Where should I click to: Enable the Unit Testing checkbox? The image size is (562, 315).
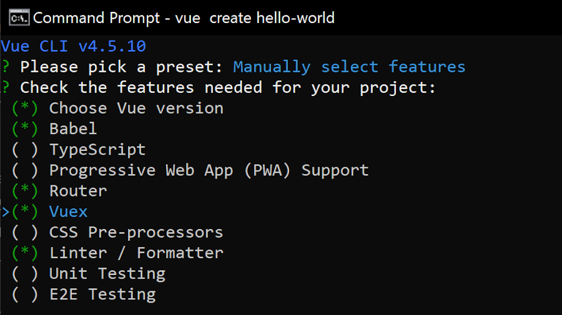[25, 273]
